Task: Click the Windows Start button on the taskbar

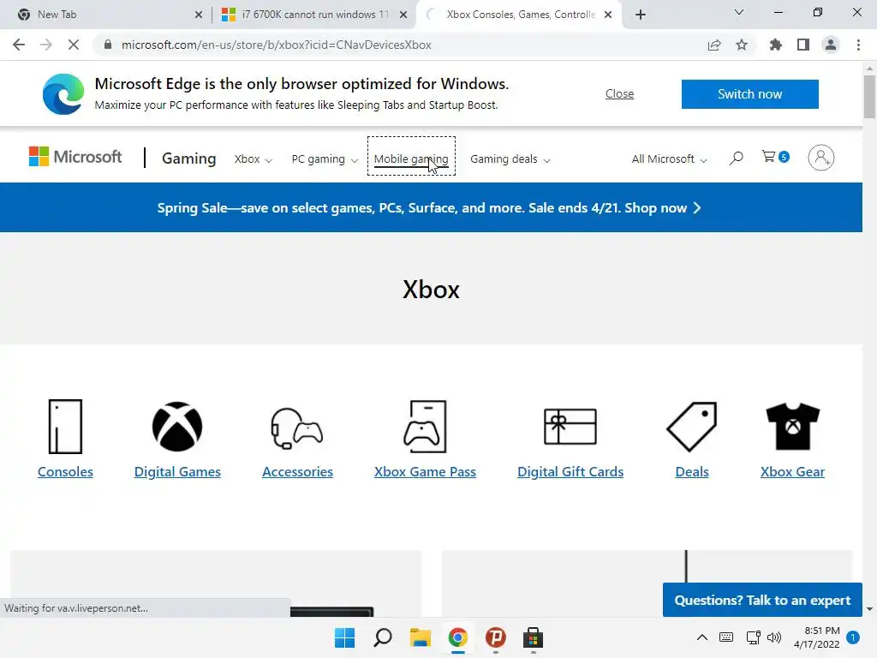Action: [x=344, y=637]
